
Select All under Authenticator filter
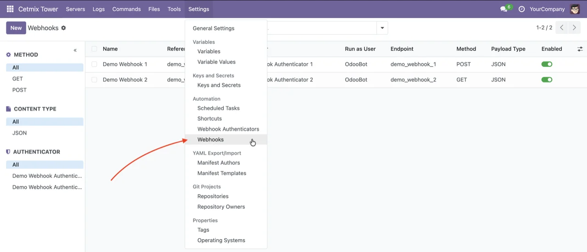[45, 165]
